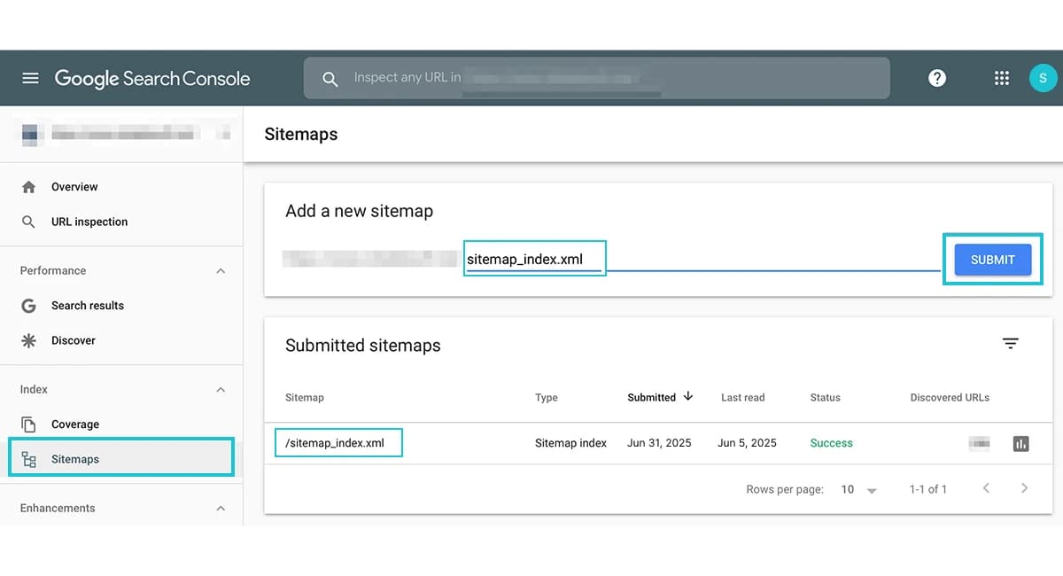Click the sitemap URL input field
This screenshot has width=1063, height=576.
tap(534, 257)
